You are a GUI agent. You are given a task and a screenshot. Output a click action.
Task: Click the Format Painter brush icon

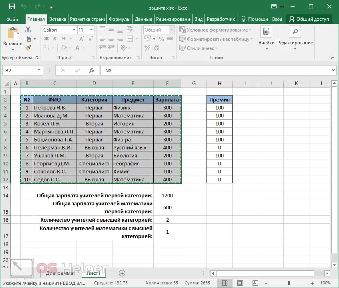coord(28,48)
